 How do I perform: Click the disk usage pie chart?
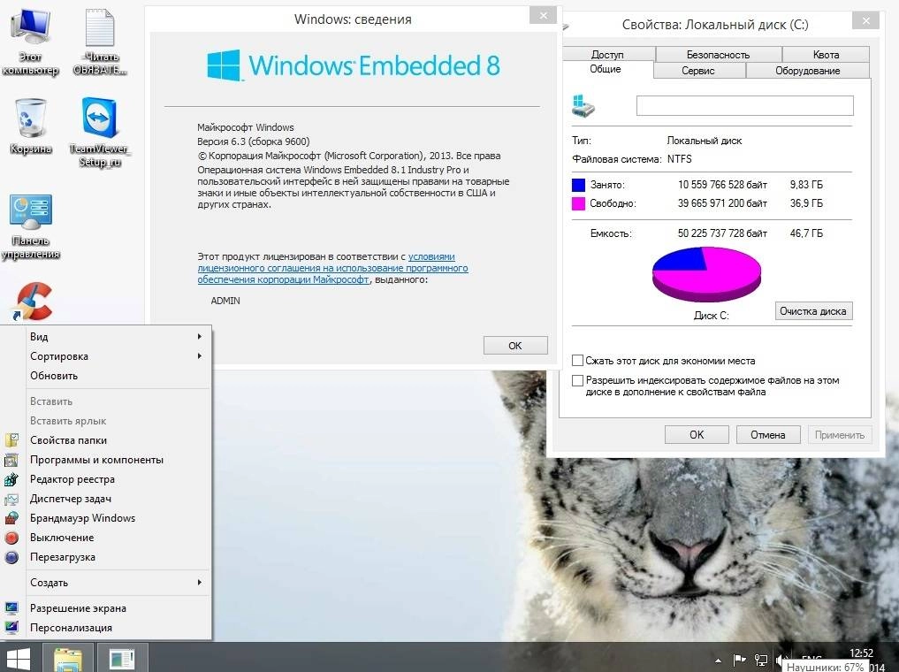tap(706, 274)
